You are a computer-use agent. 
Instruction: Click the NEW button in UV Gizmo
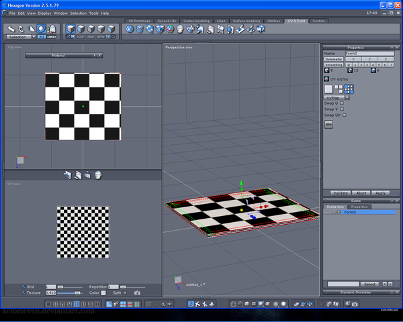pyautogui.click(x=328, y=125)
